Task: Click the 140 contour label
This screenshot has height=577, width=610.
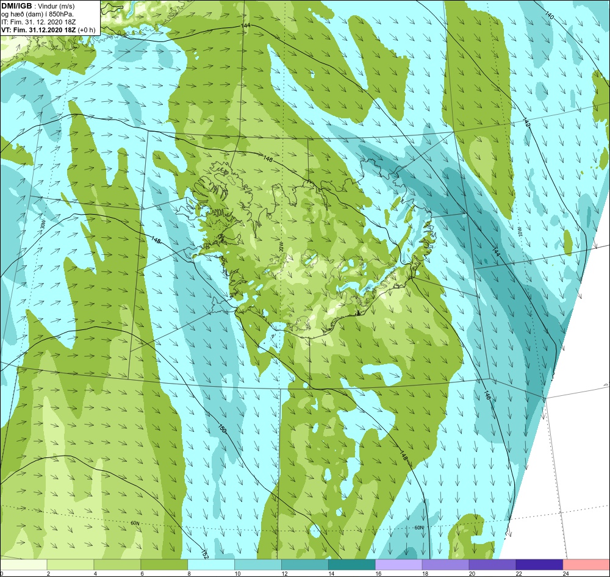Action: click(x=549, y=16)
